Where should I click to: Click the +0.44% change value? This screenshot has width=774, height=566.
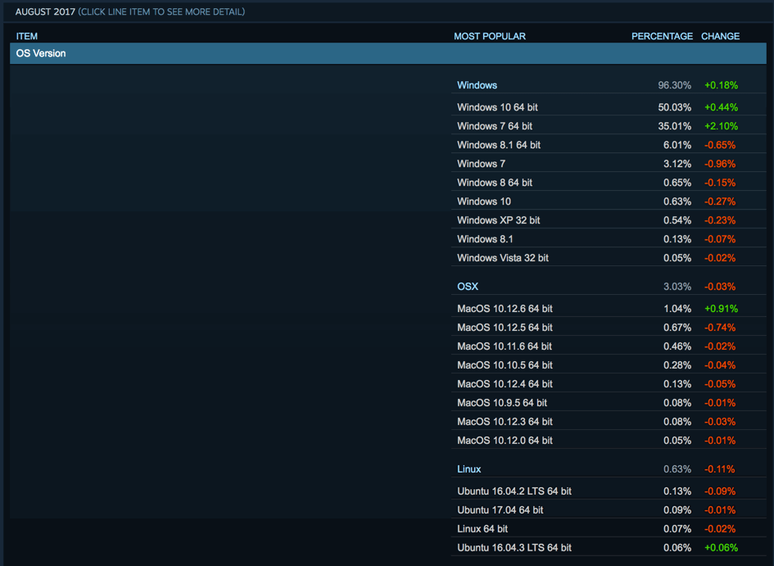(721, 107)
